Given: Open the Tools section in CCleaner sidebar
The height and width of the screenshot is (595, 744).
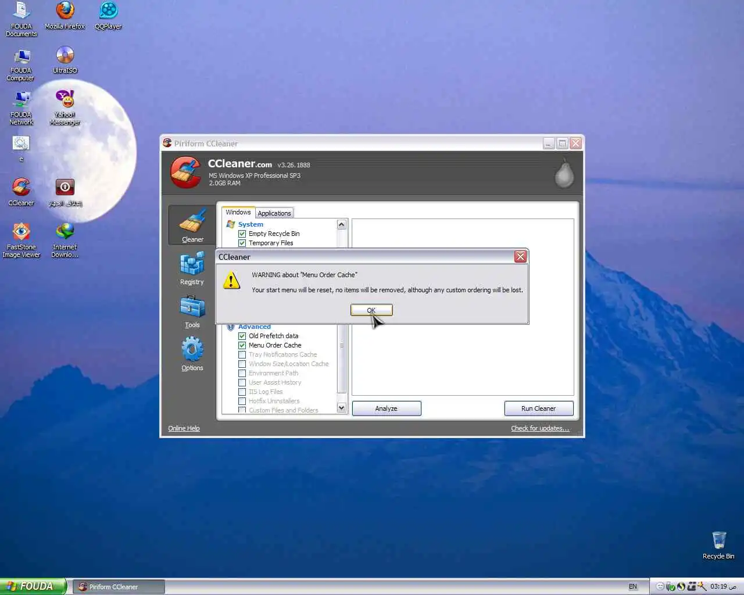Looking at the screenshot, I should 192,312.
